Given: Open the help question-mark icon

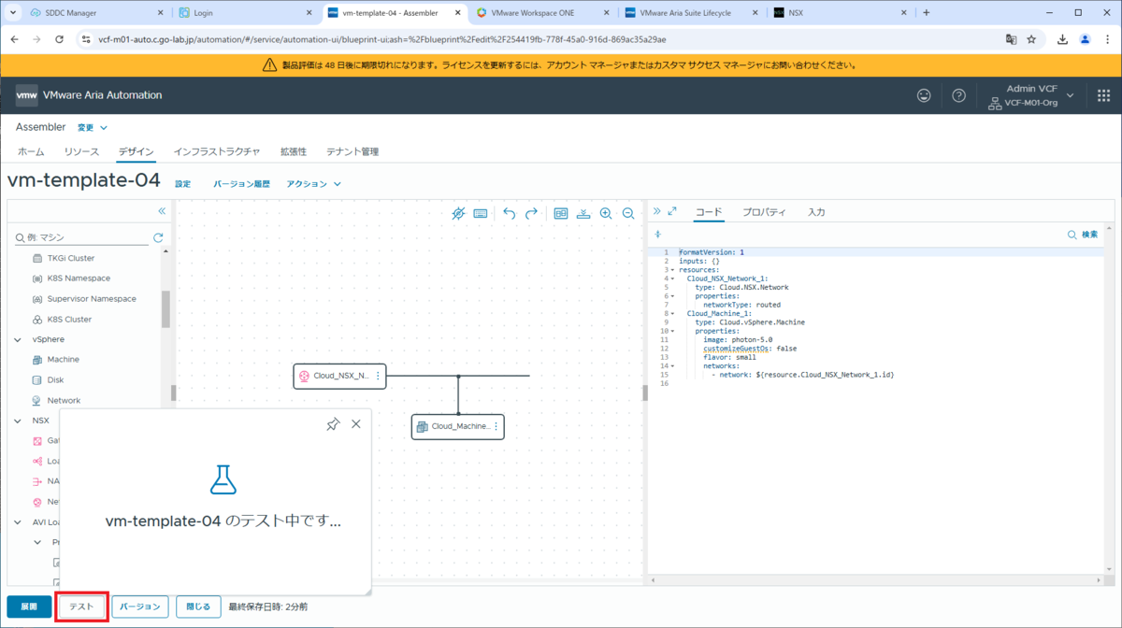Looking at the screenshot, I should (x=958, y=95).
